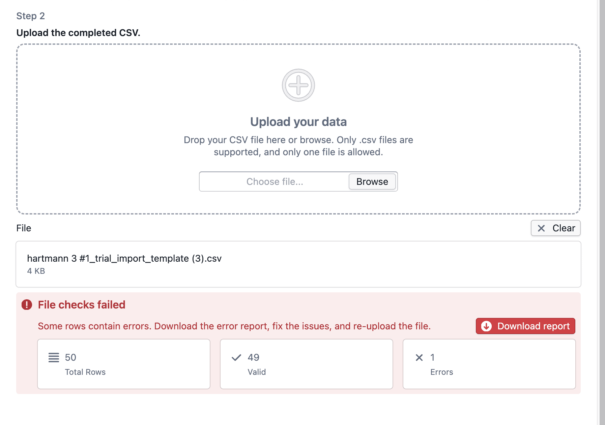Click the circular plus upload icon
Viewport: 605px width, 425px height.
(x=298, y=85)
